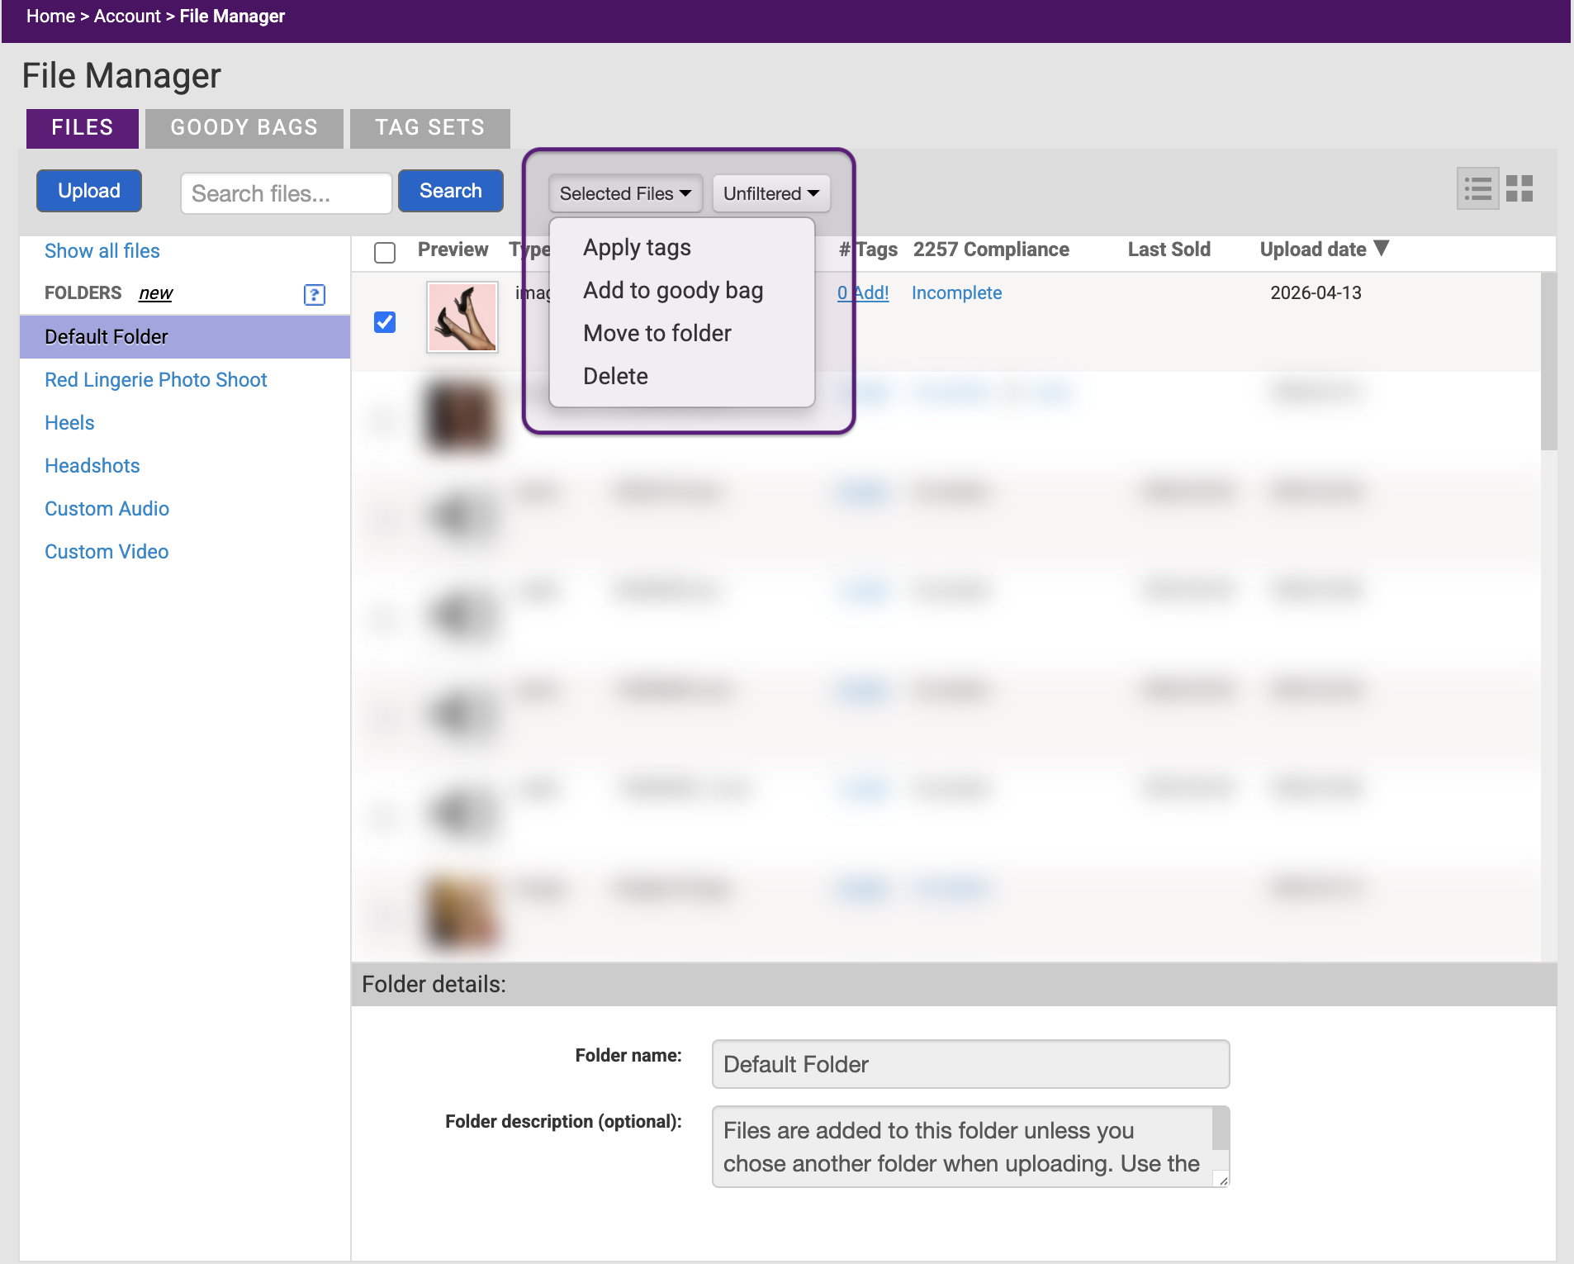Click the Upload date column header

(x=1313, y=249)
